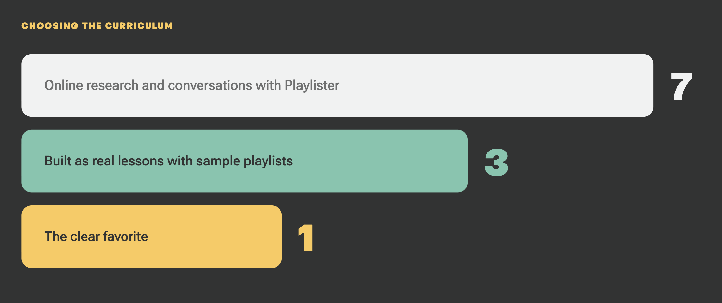722x303 pixels.
Task: Click the word 'research' in white bar
Action: 112,85
